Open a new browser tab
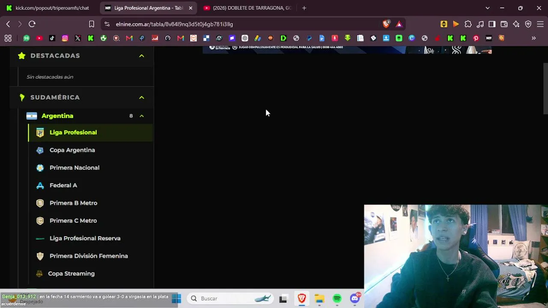548x308 pixels. coord(304,8)
